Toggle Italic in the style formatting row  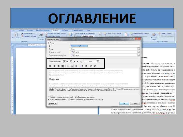click(x=78, y=61)
